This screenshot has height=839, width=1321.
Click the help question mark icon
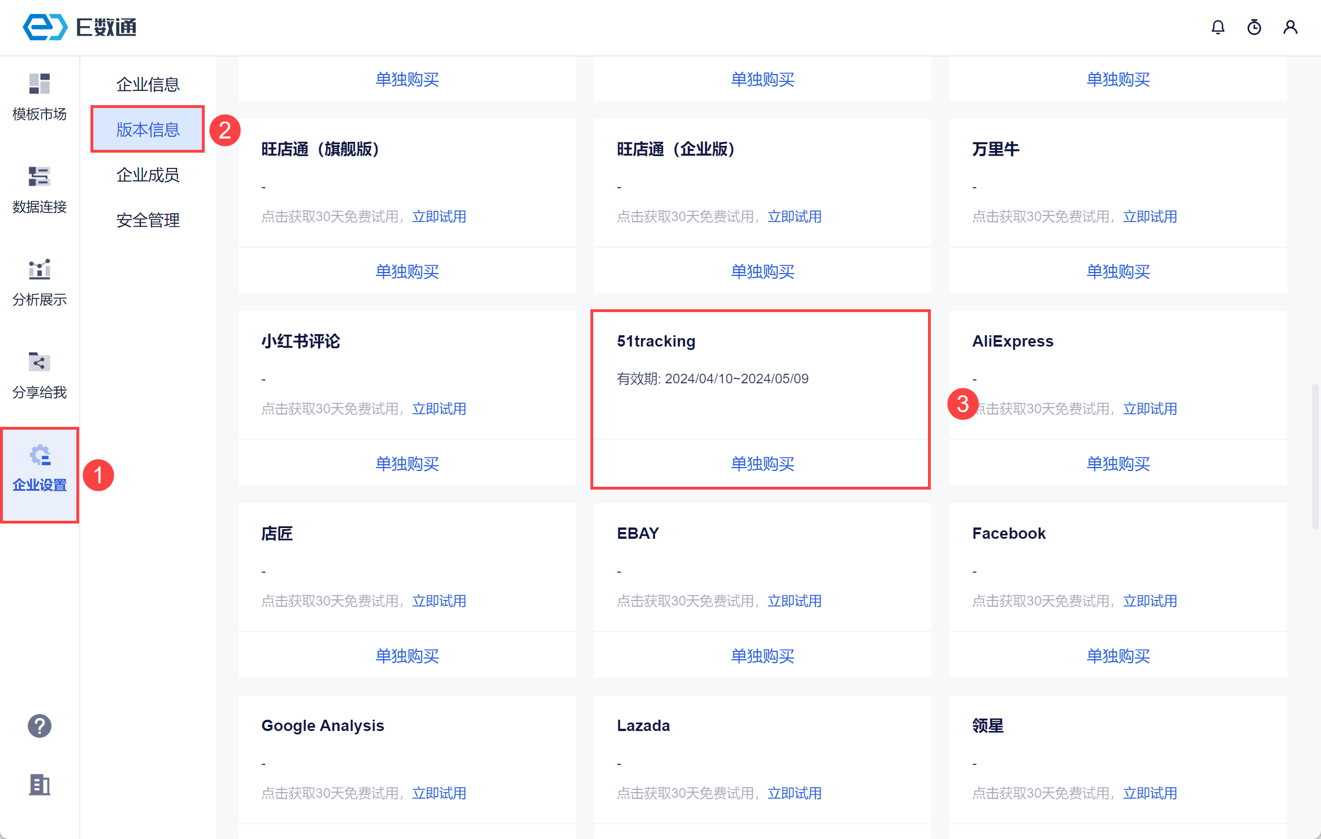(x=39, y=726)
